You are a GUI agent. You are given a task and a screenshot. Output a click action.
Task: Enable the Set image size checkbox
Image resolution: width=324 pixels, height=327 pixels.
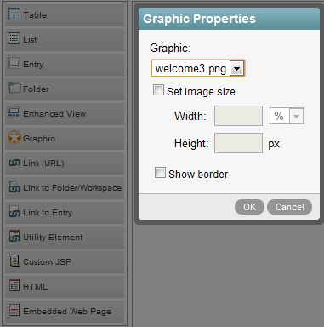[x=158, y=90]
